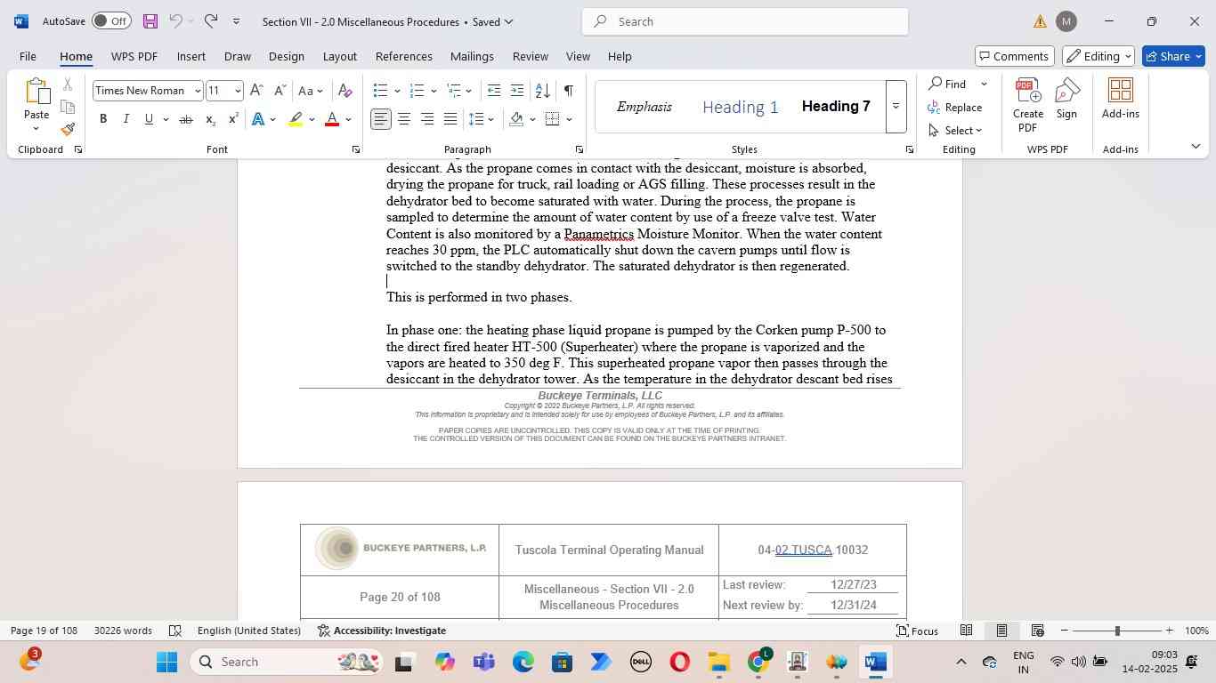Click the Search box in title bar
Viewport: 1216px width, 683px height.
pos(745,21)
